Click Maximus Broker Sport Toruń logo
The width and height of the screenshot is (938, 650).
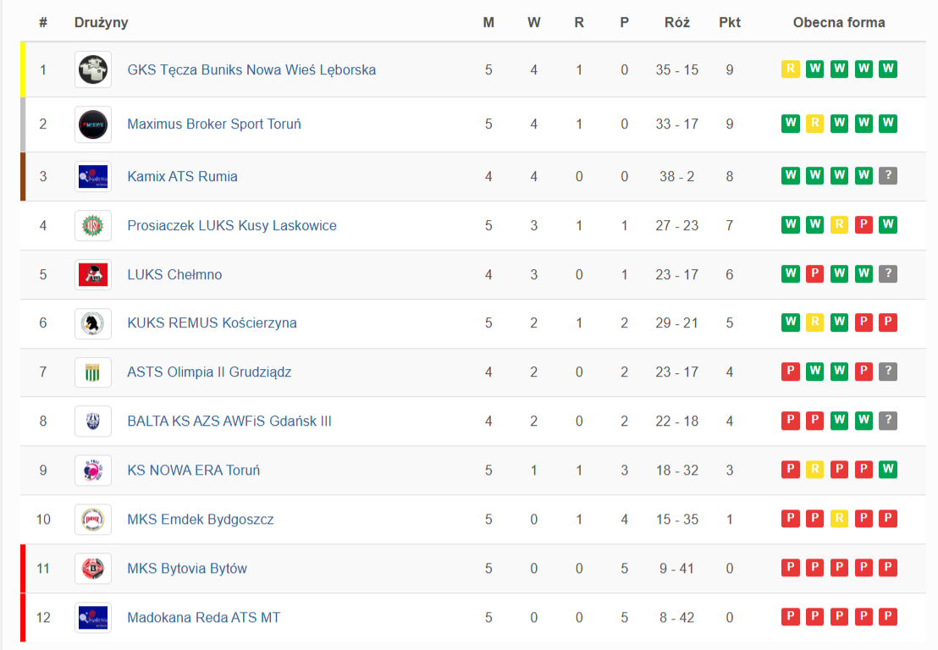(93, 124)
